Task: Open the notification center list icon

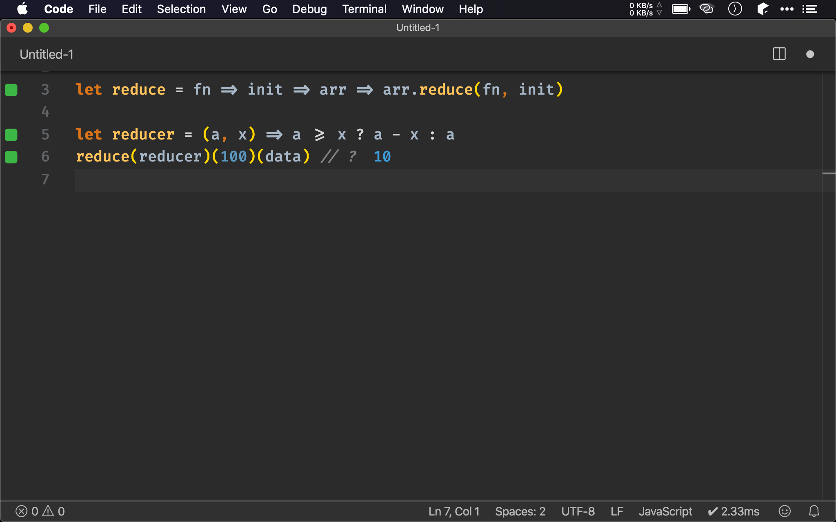Action: pyautogui.click(x=810, y=9)
